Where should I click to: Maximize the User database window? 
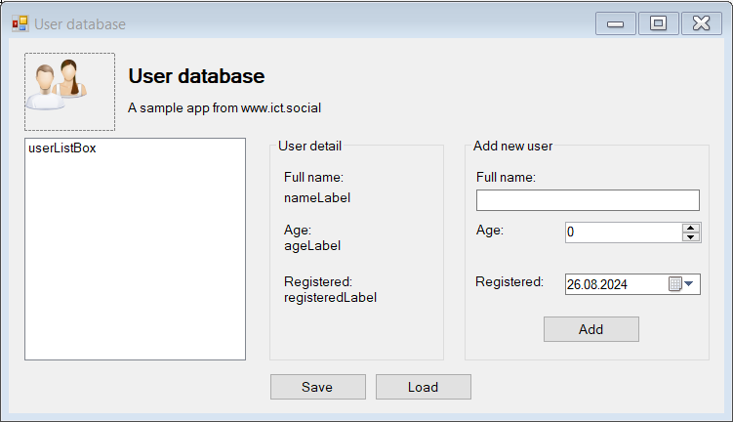click(658, 23)
